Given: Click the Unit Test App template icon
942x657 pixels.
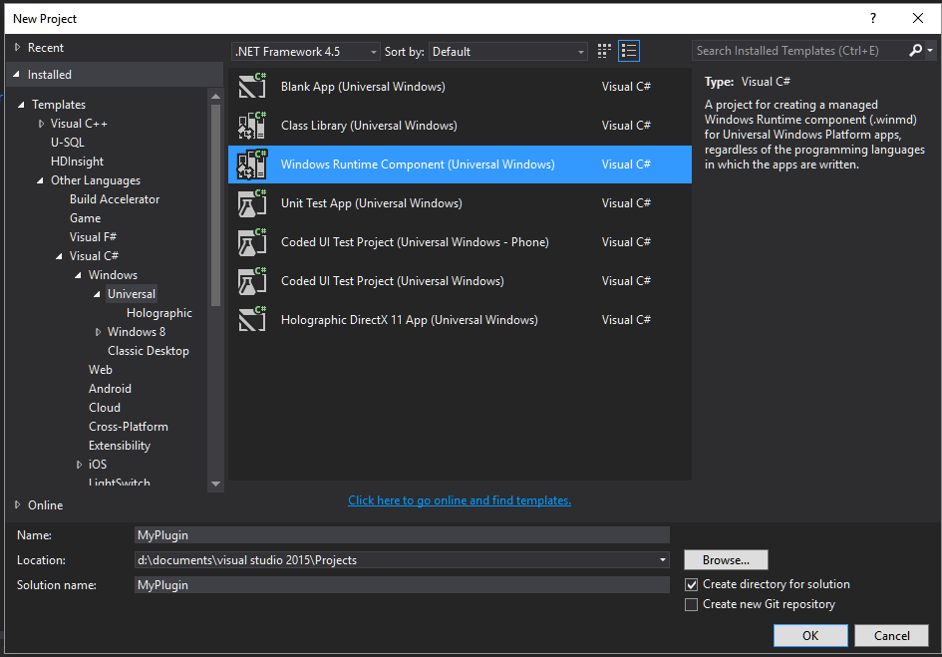Looking at the screenshot, I should pos(252,203).
